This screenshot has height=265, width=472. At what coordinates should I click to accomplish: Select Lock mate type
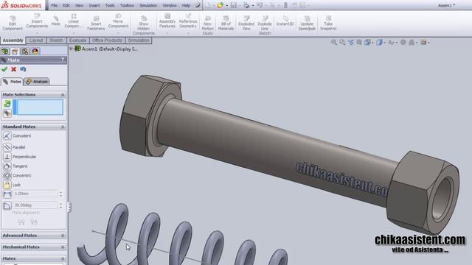pos(12,185)
